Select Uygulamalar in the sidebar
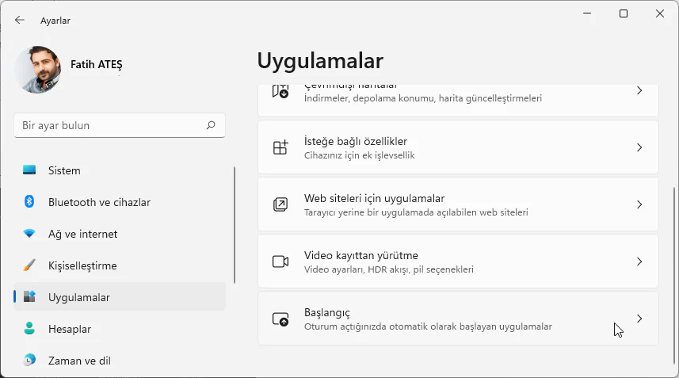 pos(79,297)
